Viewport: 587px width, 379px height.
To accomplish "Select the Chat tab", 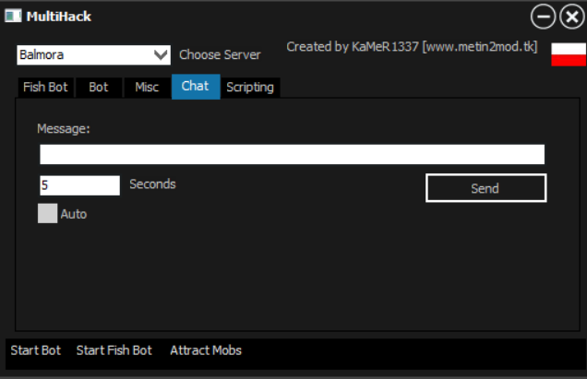I will [x=196, y=87].
